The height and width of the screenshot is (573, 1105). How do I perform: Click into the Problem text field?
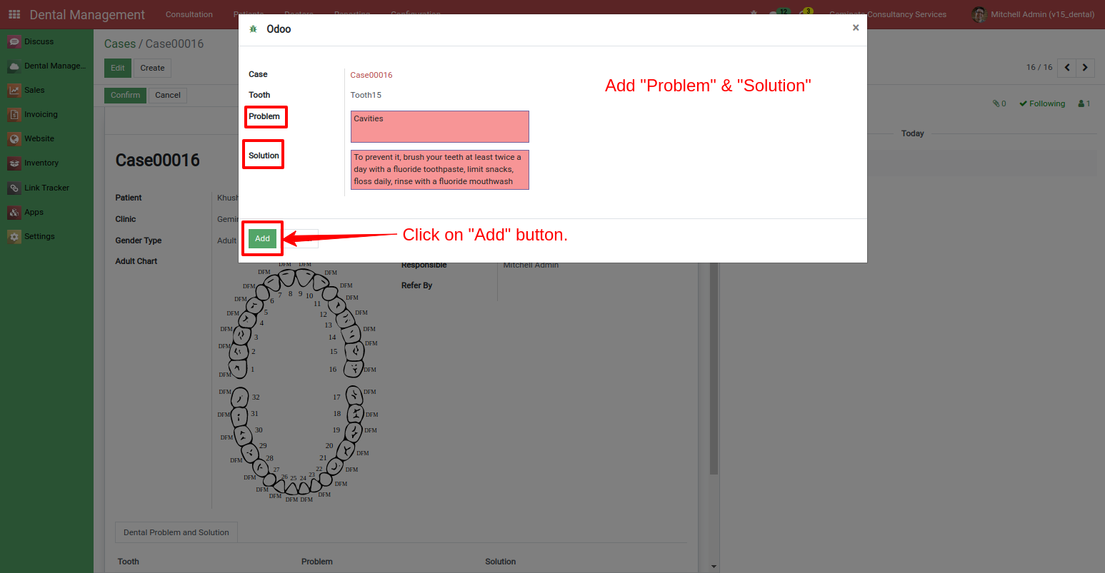pyautogui.click(x=439, y=127)
